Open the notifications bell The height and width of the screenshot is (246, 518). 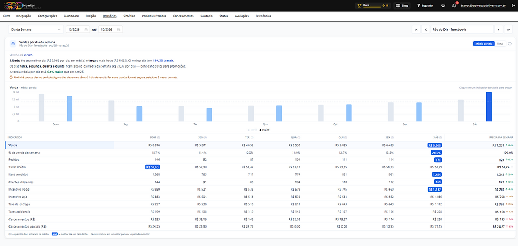[454, 6]
